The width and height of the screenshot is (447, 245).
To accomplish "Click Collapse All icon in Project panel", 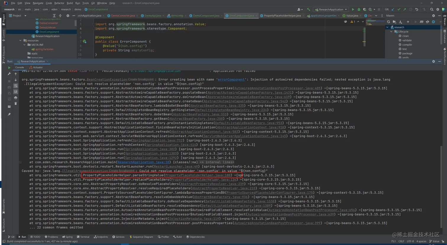I will [60, 16].
